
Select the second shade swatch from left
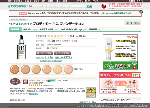pos(25,69)
